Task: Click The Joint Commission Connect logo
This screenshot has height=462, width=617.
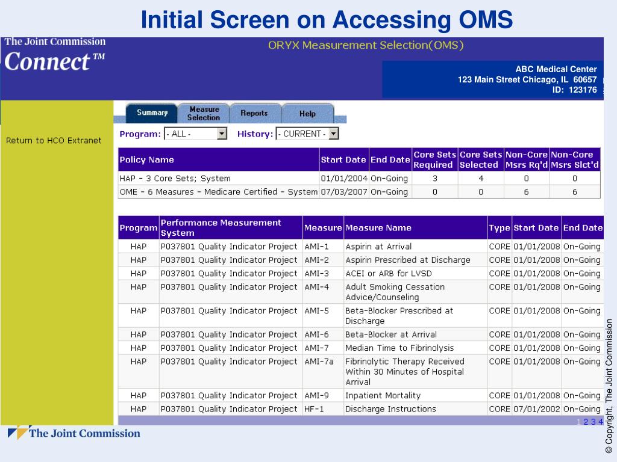Action: [55, 55]
